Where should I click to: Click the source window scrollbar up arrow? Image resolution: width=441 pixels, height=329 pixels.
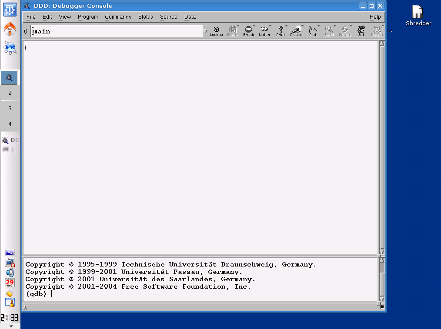click(x=382, y=43)
